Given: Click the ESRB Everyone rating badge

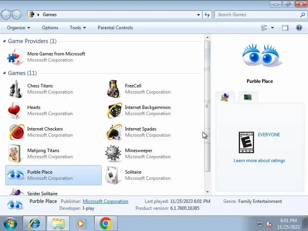Looking at the screenshot, I should pos(246,142).
